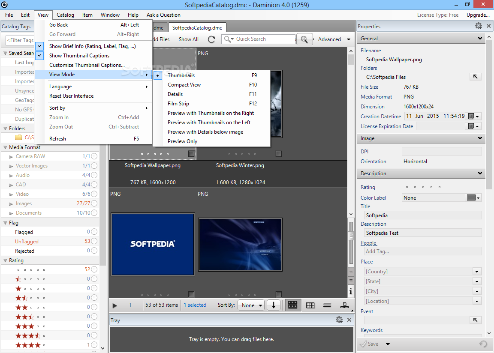
Task: Click the Title field Softpedia
Action: (x=423, y=215)
